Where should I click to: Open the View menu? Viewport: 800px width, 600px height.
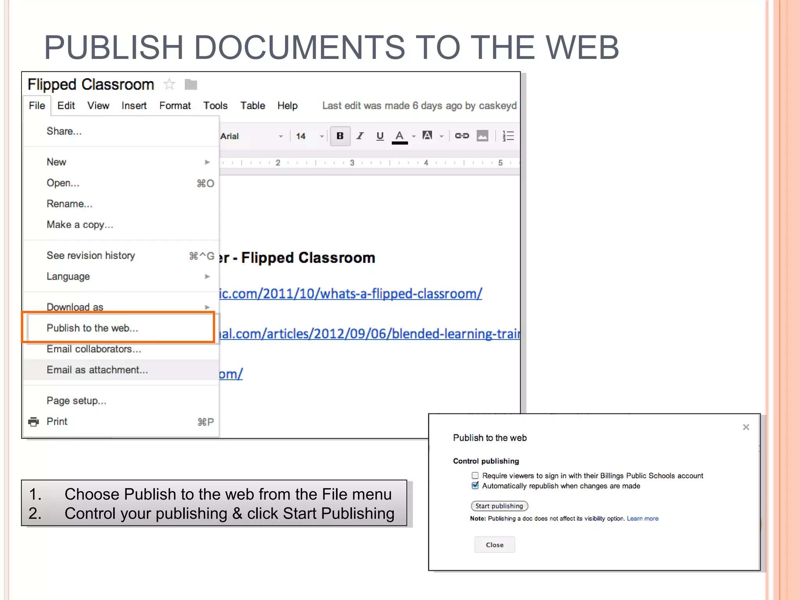(98, 106)
